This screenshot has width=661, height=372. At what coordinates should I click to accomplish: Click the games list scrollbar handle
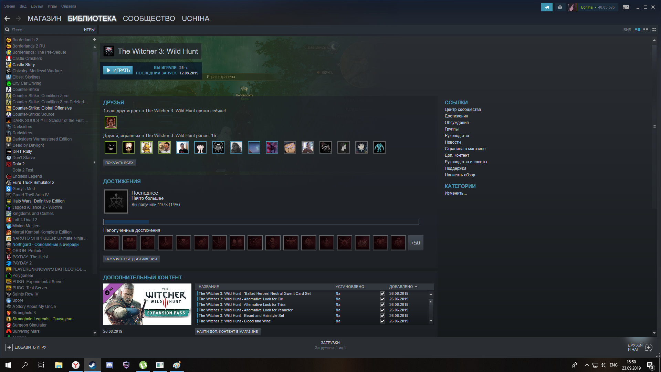[x=95, y=163]
